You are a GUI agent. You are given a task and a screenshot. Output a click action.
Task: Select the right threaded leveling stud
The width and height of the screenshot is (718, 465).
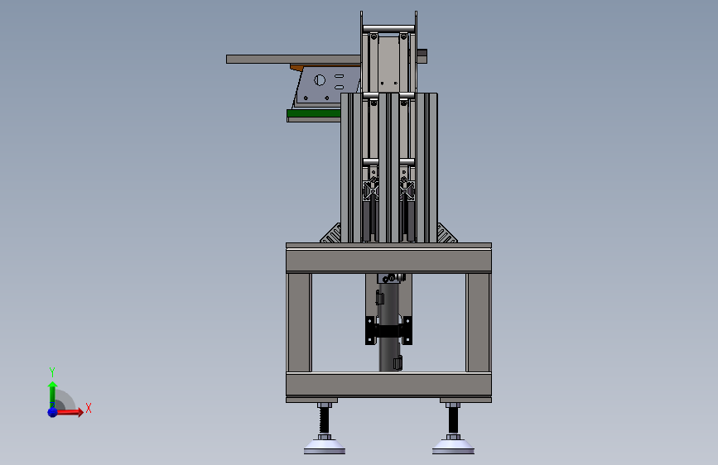(x=453, y=420)
